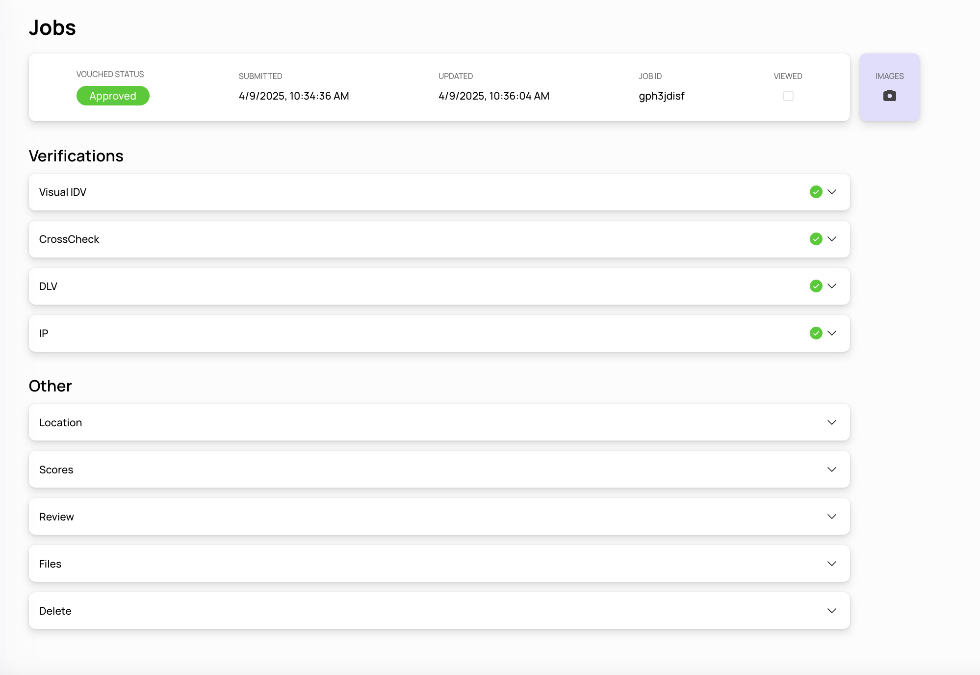This screenshot has width=980, height=675.
Task: Click green checkmark on IP row
Action: [x=816, y=333]
